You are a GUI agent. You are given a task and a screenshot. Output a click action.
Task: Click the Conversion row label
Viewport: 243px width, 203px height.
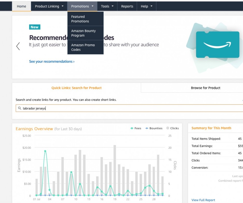click(200, 168)
